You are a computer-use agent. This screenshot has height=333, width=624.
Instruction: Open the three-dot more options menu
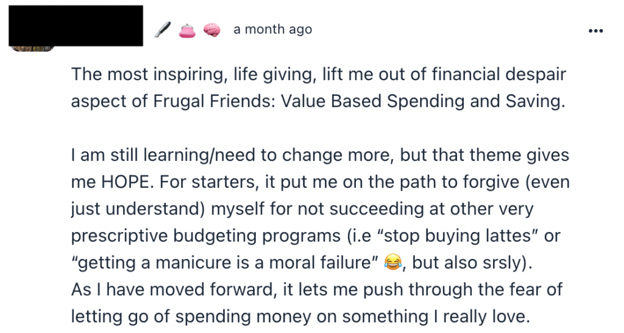(595, 32)
